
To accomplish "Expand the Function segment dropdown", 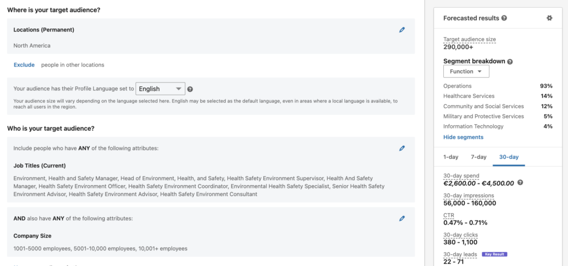I will pos(466,71).
